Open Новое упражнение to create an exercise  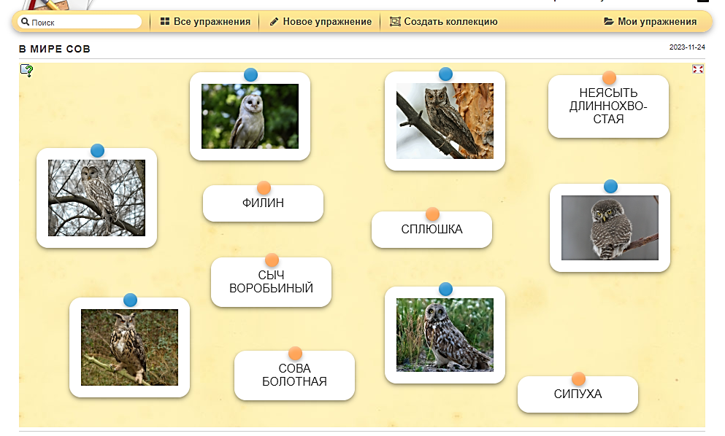(x=320, y=22)
